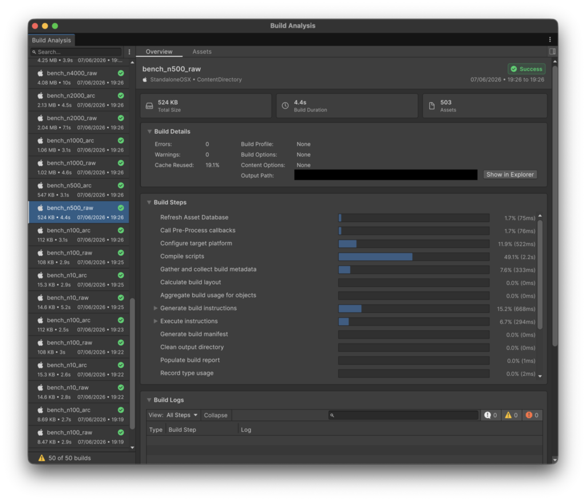
Task: Select the Build Analysis window tab
Action: [51, 40]
